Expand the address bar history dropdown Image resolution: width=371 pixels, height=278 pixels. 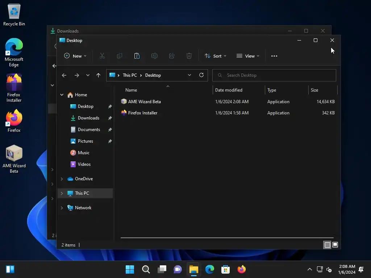click(x=189, y=75)
